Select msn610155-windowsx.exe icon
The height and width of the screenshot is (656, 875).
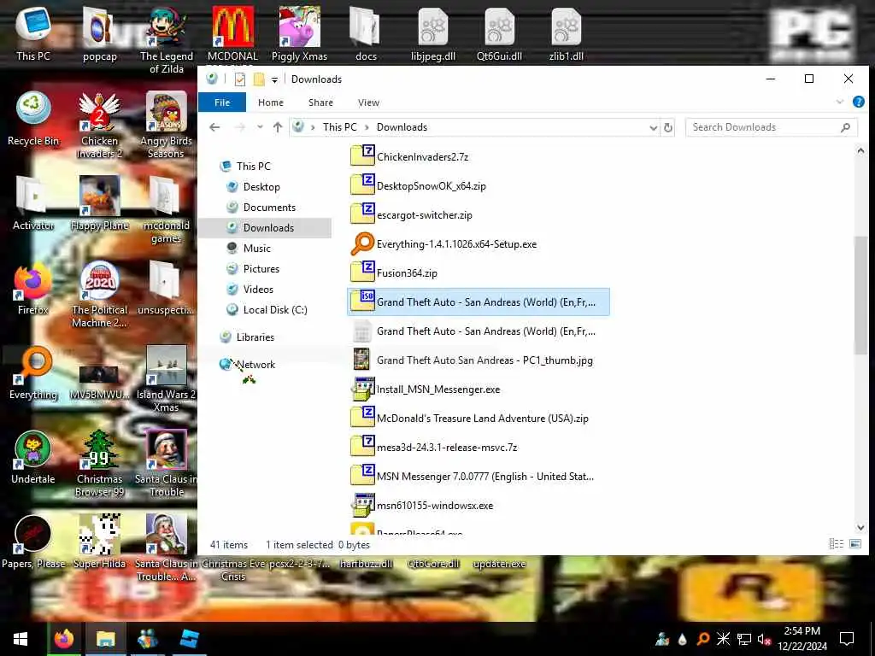(362, 505)
